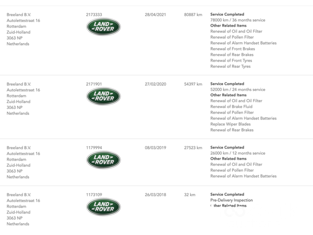Click the service date 28/04/2021

[155, 15]
